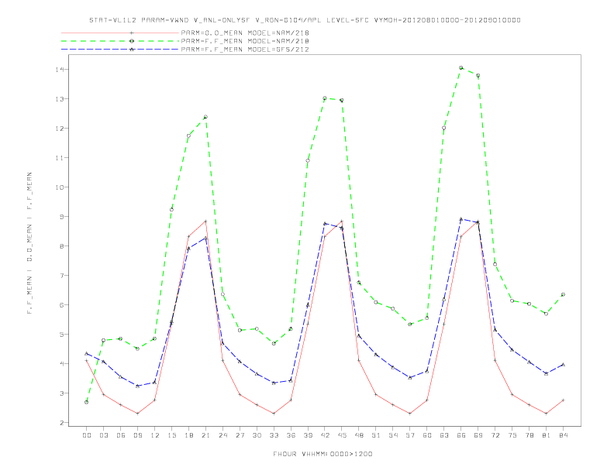Click x-axis forecast hour label 15
The width and height of the screenshot is (614, 474).
point(171,435)
